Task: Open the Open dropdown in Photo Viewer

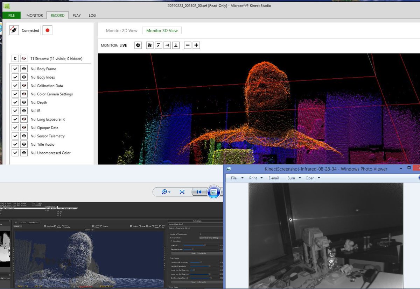Action: pos(313,178)
